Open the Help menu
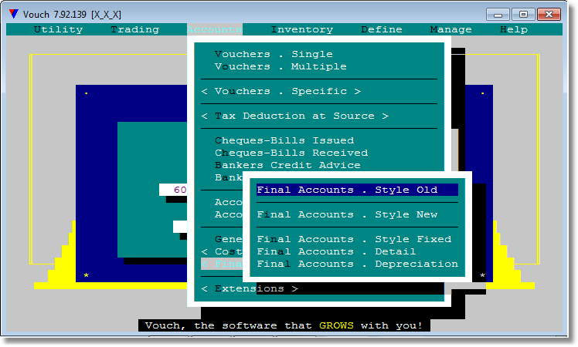 pyautogui.click(x=514, y=29)
